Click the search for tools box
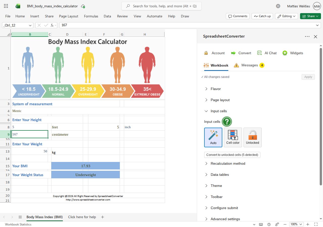Viewport: 323px width, 227px height. click(161, 6)
